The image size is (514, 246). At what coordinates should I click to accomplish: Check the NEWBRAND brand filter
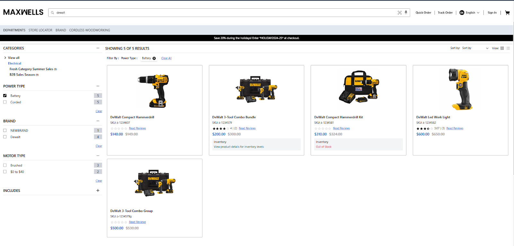(x=5, y=130)
